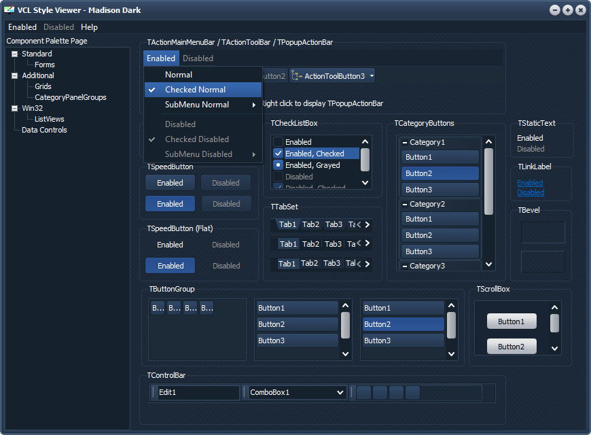Click the VCL Style Viewer app icon
The width and height of the screenshot is (591, 435).
[9, 10]
